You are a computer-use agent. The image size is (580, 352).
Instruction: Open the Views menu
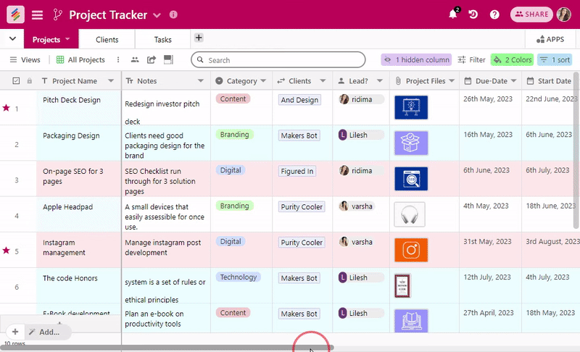click(x=25, y=60)
